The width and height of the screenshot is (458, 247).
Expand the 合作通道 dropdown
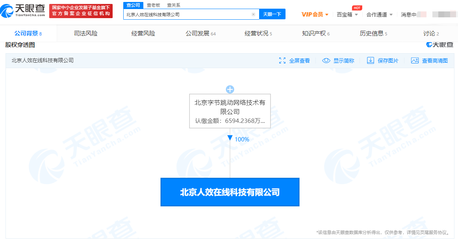379,15
